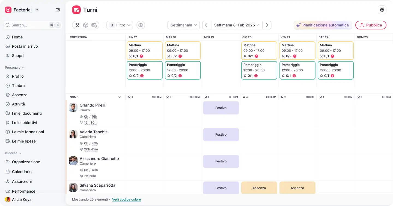Sort by the NOME column chevron
Screen dimensions: 393x206
click(119, 97)
